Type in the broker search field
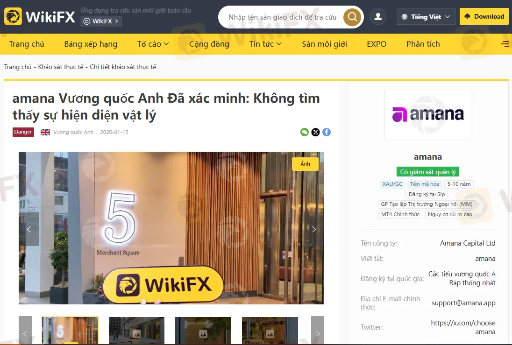Screen dimensions: 512x345 pos(282,17)
